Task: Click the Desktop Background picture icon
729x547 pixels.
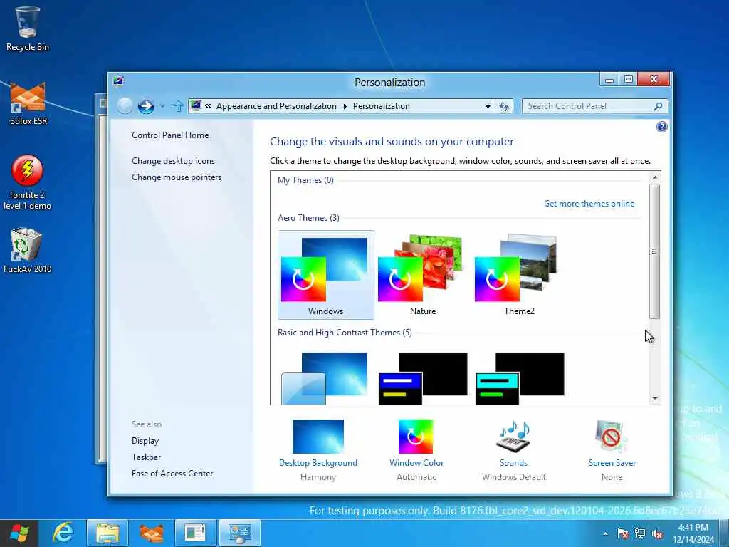Action: [x=318, y=437]
